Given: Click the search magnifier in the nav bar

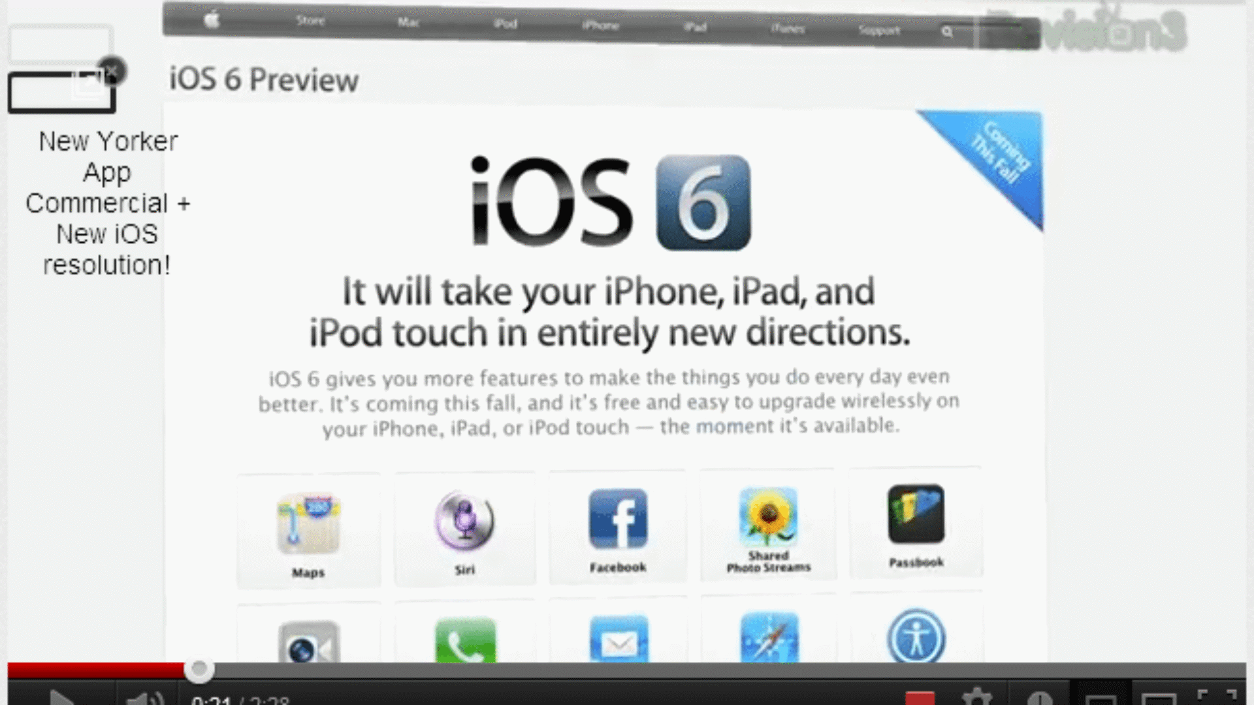Looking at the screenshot, I should tap(947, 31).
